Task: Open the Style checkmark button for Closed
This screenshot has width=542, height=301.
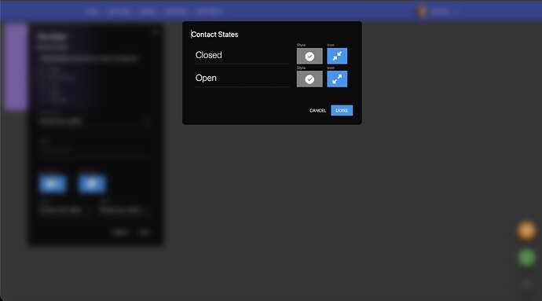Action: pos(309,56)
